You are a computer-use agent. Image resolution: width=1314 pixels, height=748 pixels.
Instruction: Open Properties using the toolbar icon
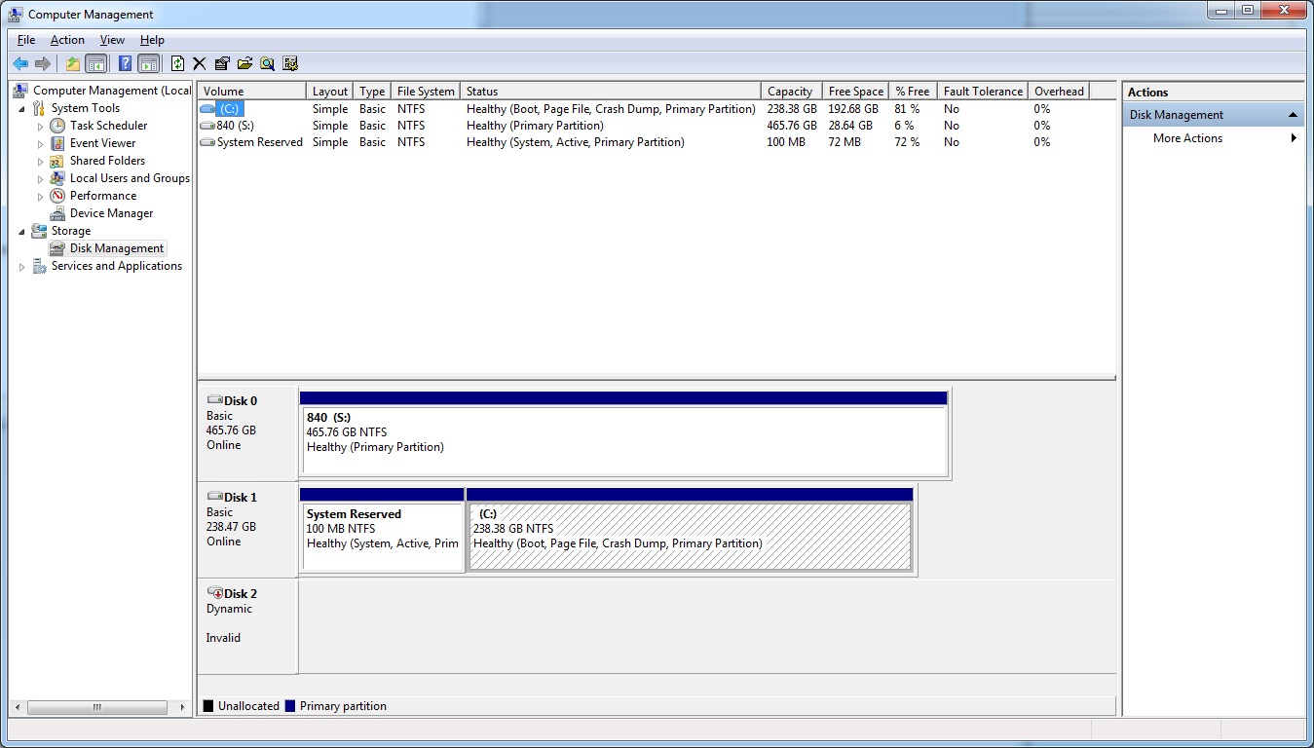222,63
